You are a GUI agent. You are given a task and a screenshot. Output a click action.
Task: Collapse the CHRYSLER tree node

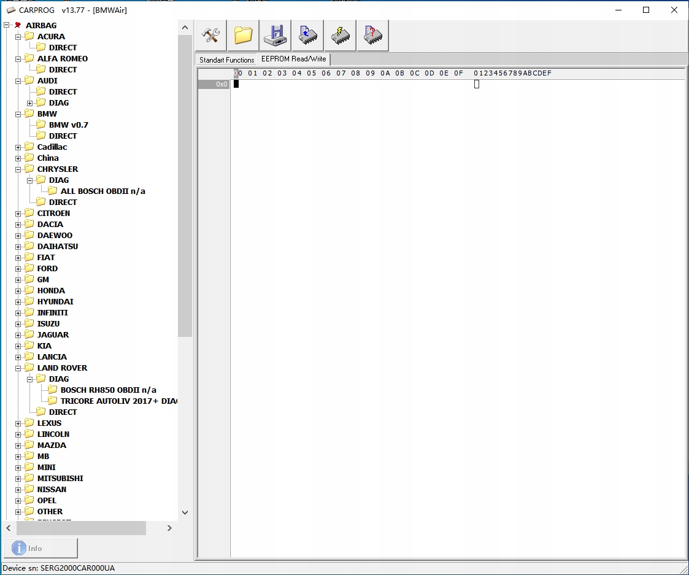[x=18, y=169]
